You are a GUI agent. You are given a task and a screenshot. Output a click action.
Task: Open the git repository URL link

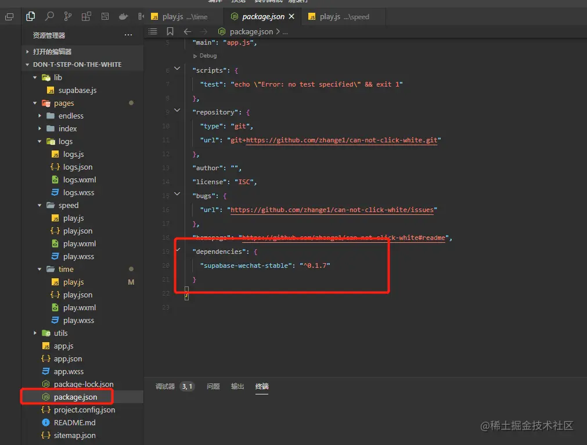tap(341, 140)
